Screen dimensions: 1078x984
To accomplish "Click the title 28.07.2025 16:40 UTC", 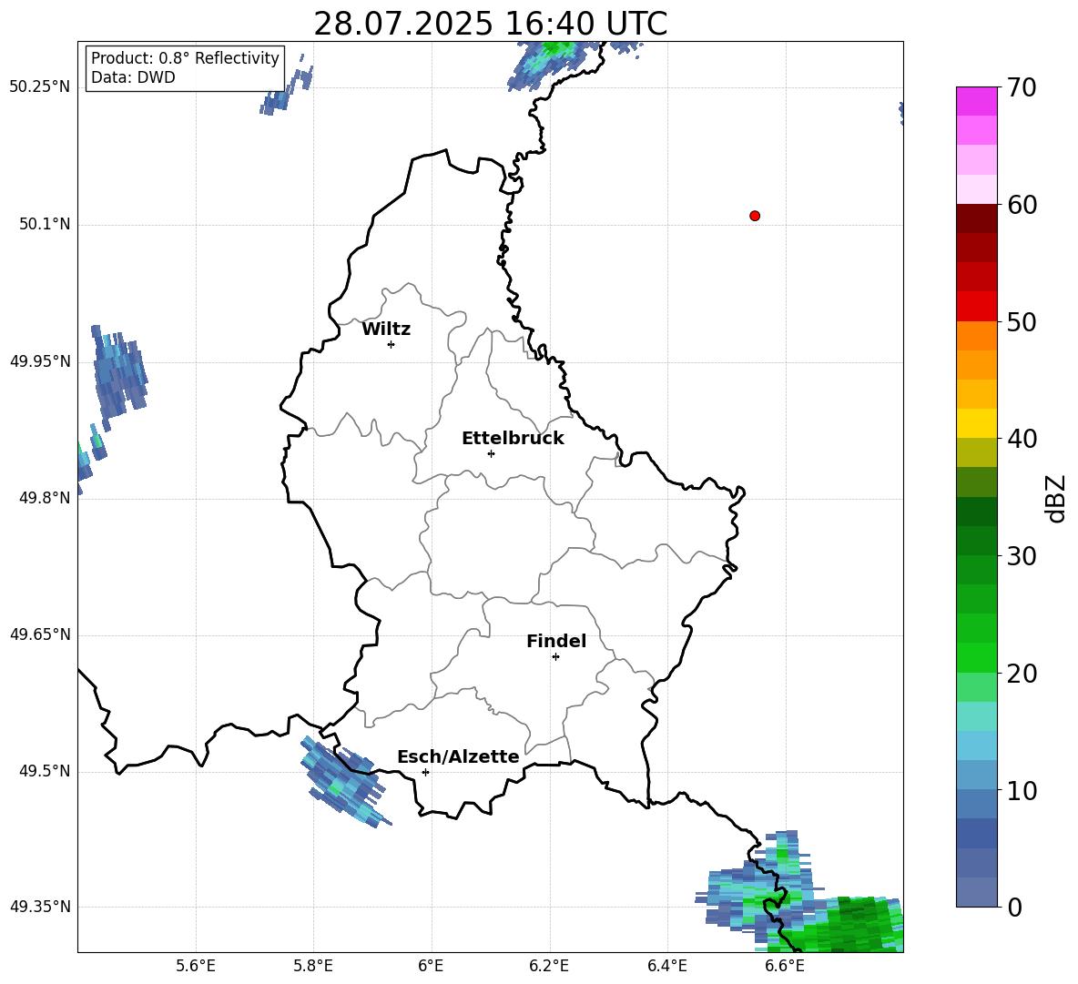I will coord(490,24).
